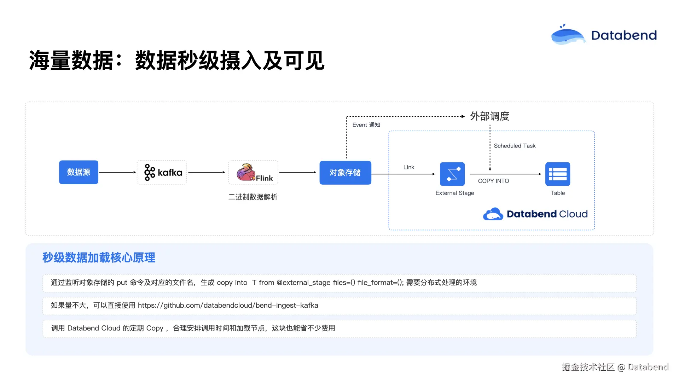Click the 对象存储 blue box
Viewport: 679px width, 382px height.
[345, 173]
